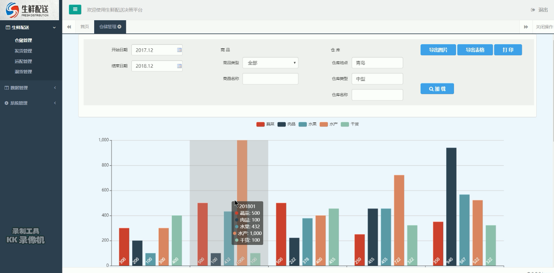Image resolution: width=554 pixels, height=273 pixels.
Task: Click the 生鲜配送 logo
Action: (x=29, y=10)
